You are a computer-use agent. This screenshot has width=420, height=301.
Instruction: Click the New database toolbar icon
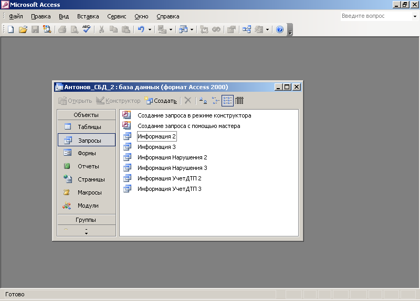10,29
